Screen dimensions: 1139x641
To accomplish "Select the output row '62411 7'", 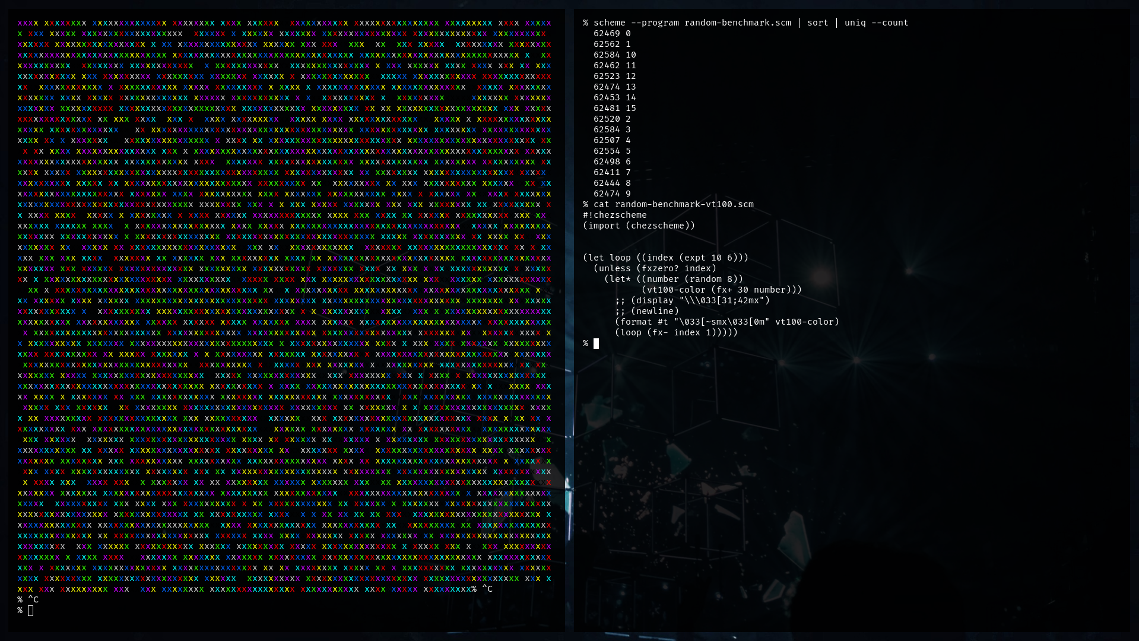I will click(x=612, y=172).
